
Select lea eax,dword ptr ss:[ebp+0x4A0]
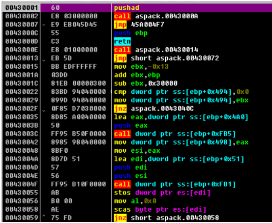(181, 117)
